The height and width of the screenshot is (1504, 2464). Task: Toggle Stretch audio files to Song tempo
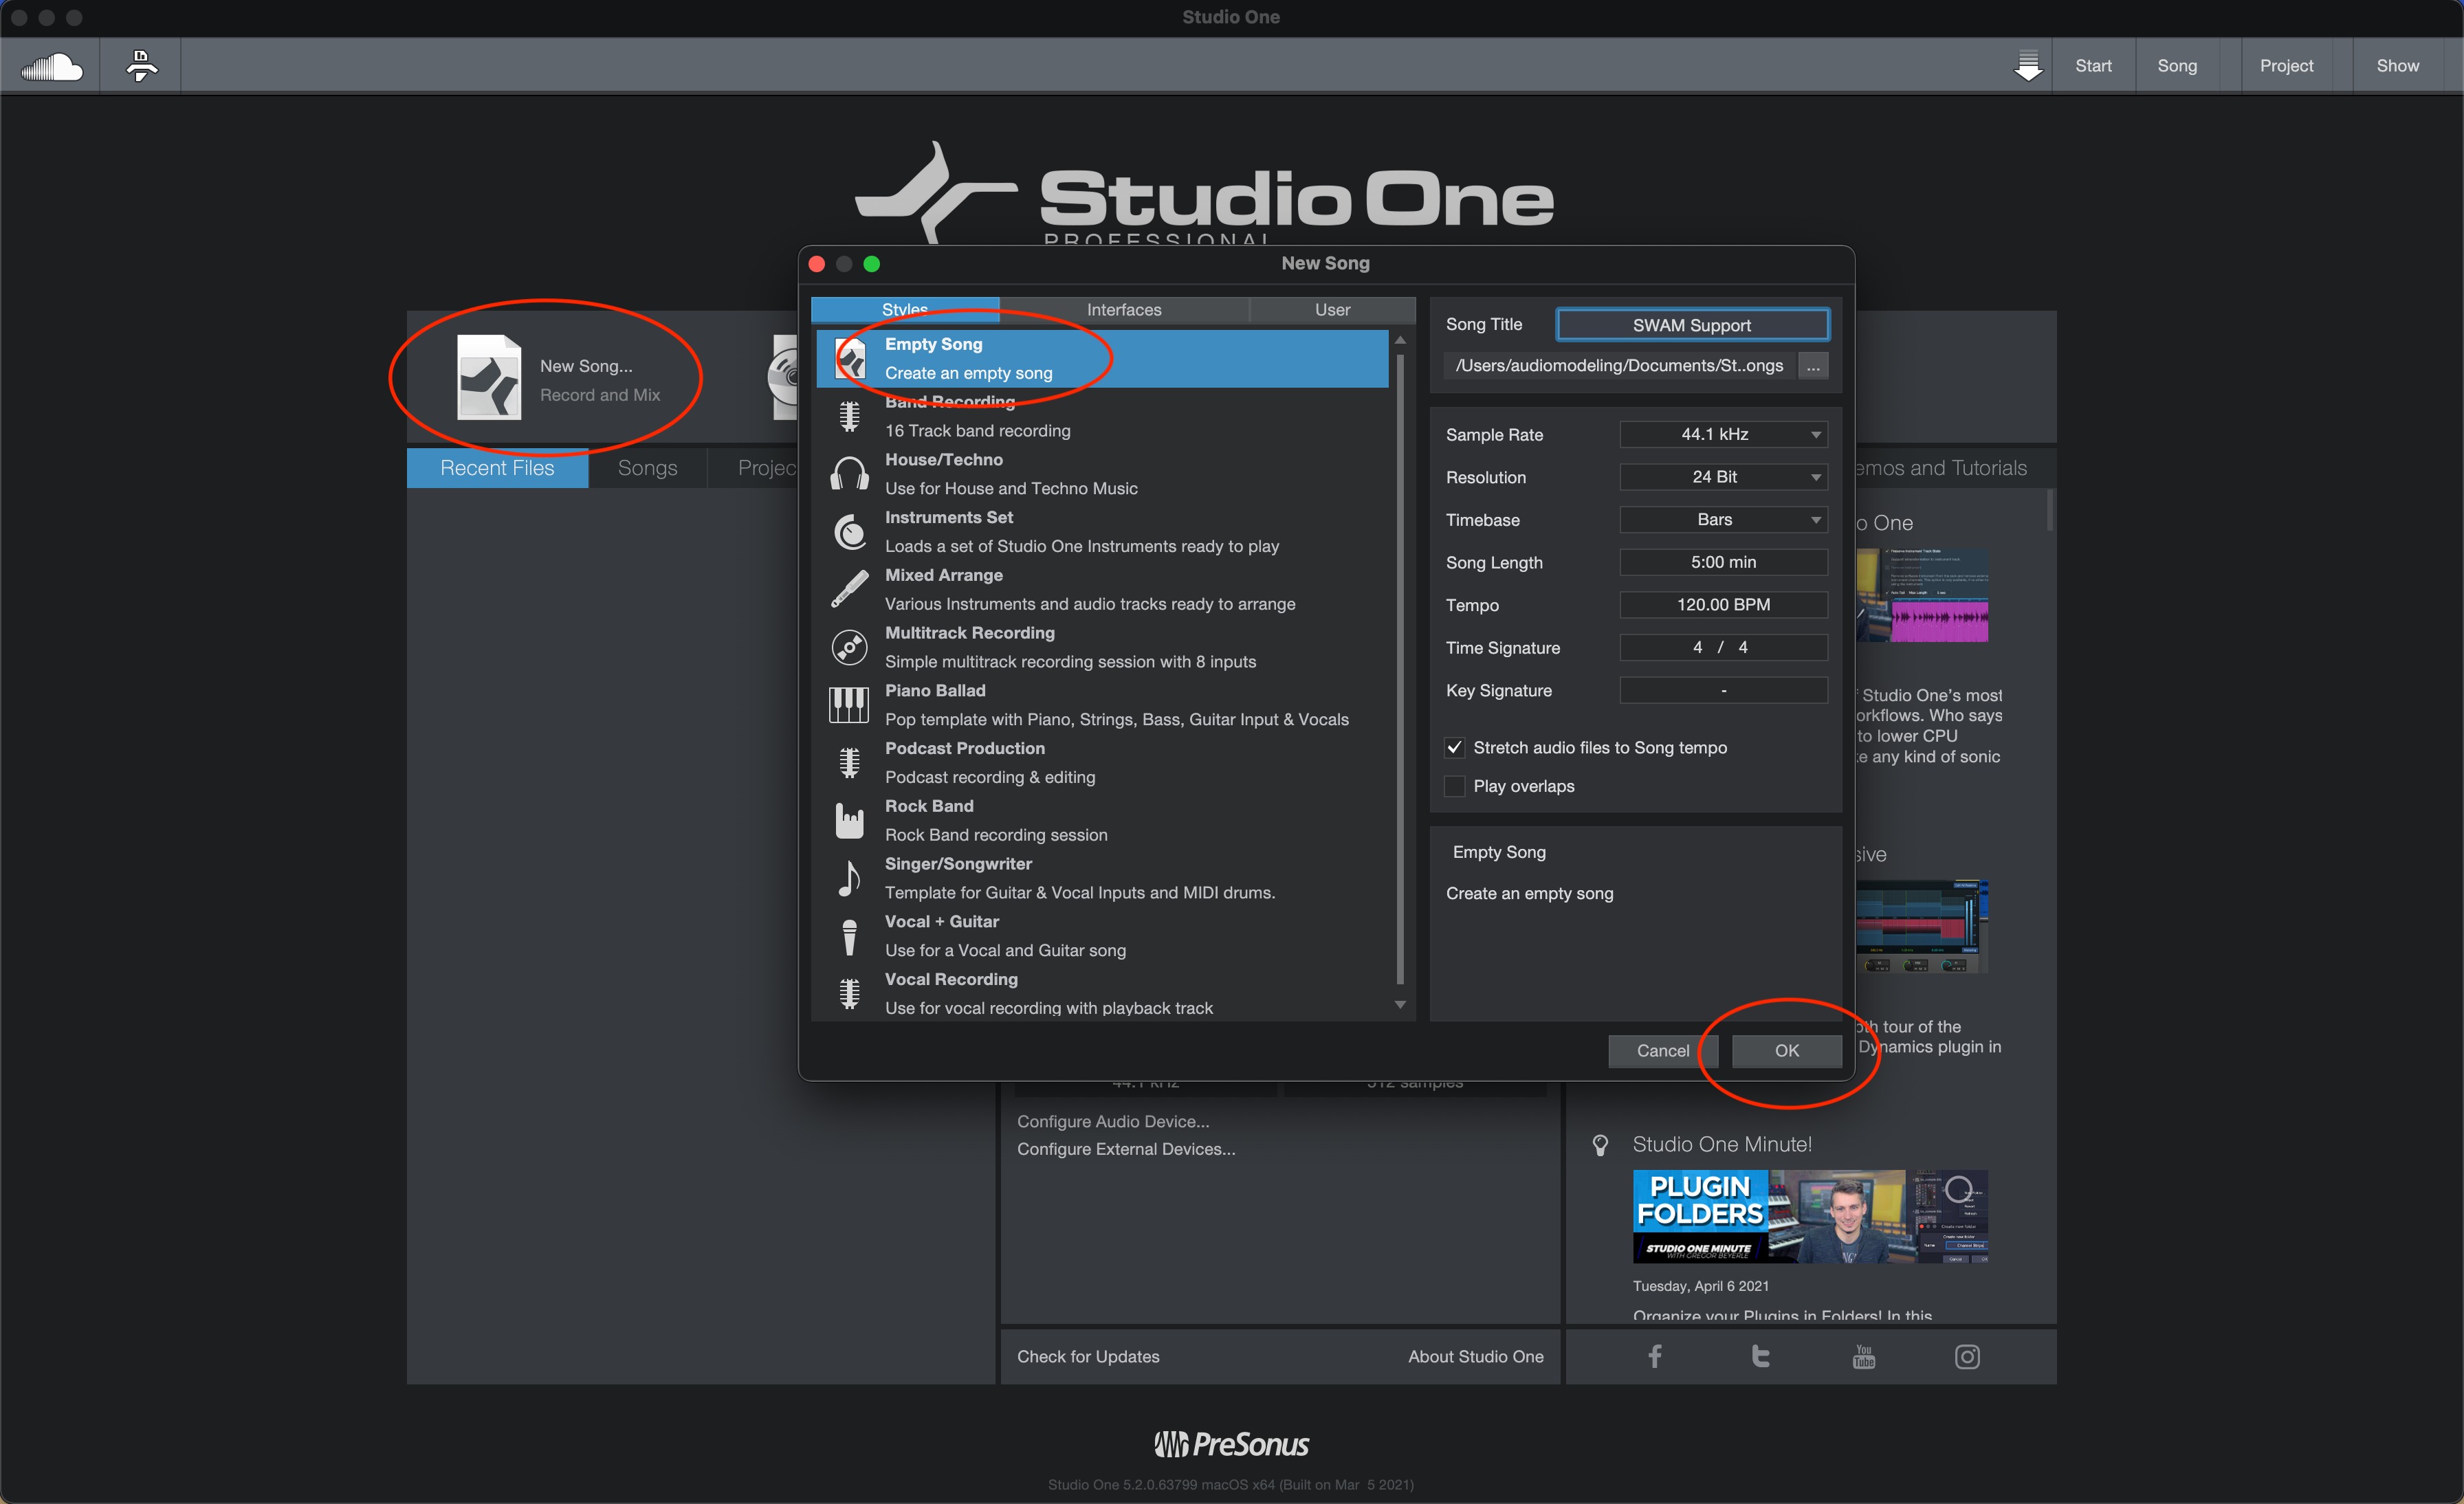(x=1455, y=748)
